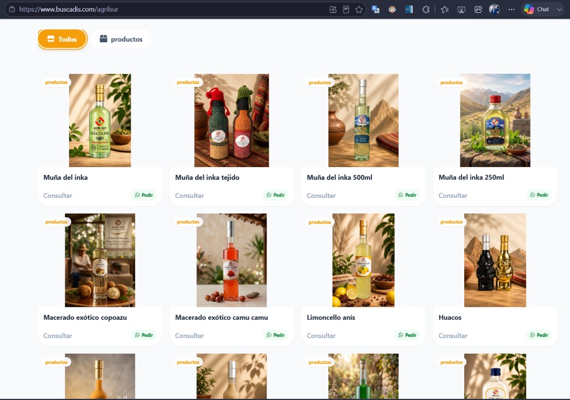Screen dimensions: 570x400
Task: Open Macerado exótico copoazu product image
Action: click(x=100, y=260)
